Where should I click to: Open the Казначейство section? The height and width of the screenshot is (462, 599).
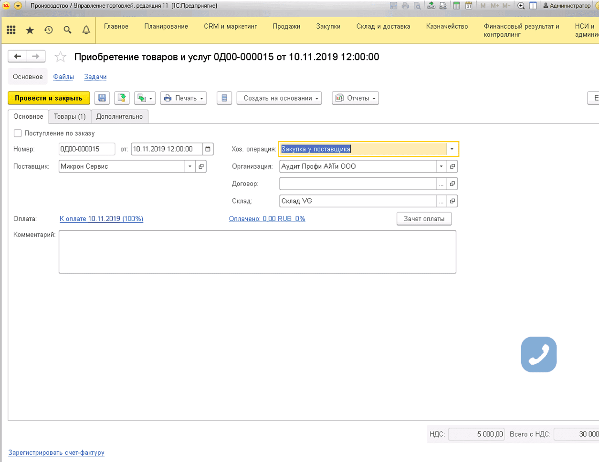[447, 27]
